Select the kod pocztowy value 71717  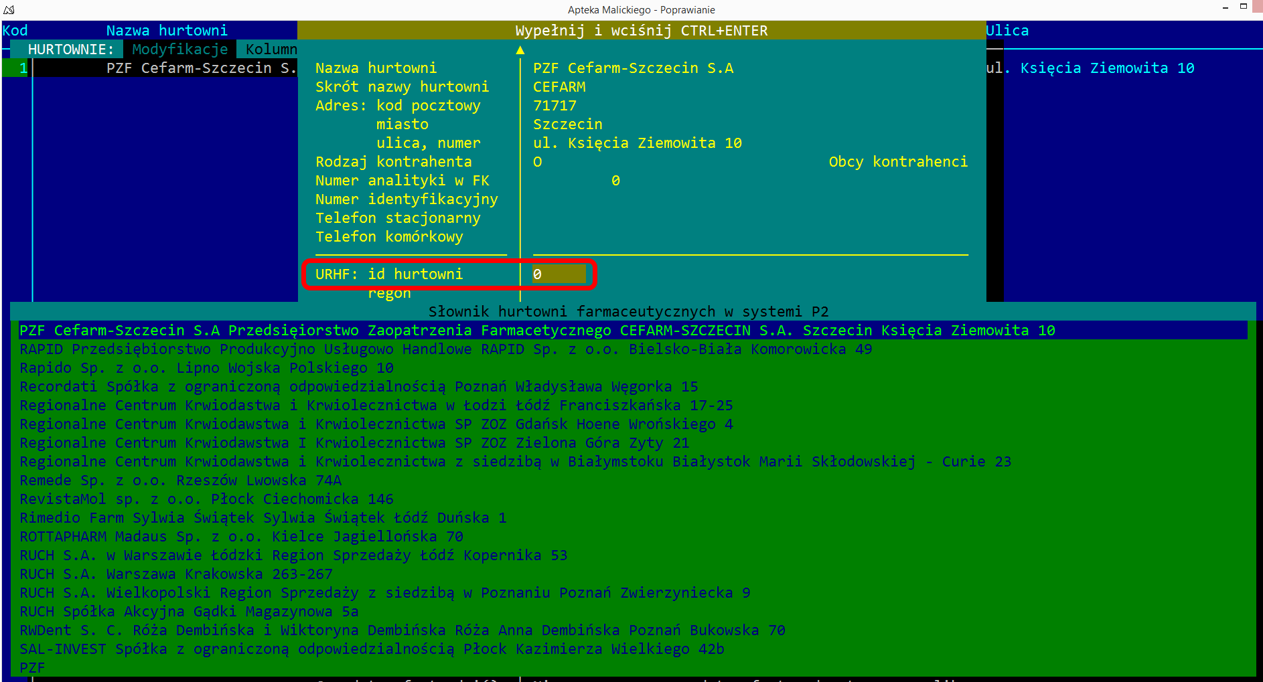(554, 106)
